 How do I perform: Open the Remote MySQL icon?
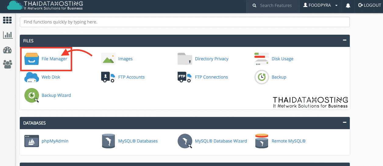pyautogui.click(x=262, y=141)
